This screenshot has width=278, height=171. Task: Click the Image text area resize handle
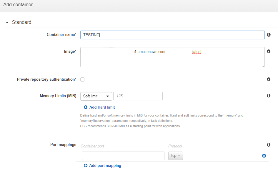[263, 65]
